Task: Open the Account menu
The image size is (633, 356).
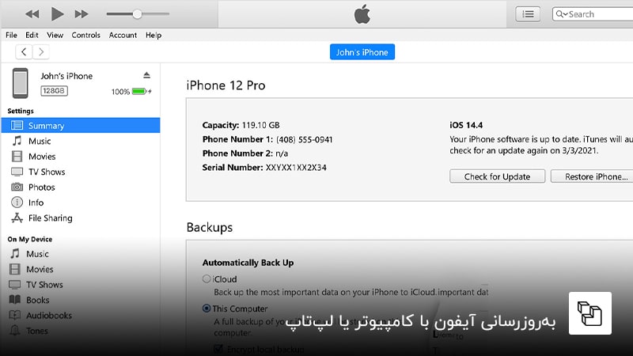Action: (x=123, y=35)
